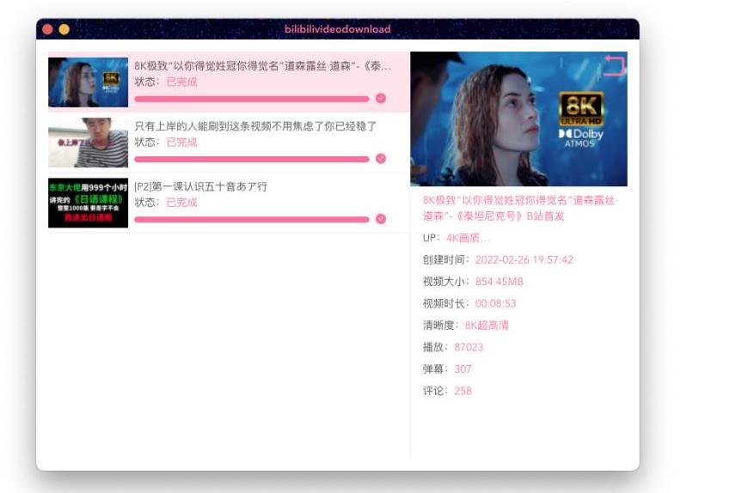The width and height of the screenshot is (729, 493).
Task: Select the 只有上岸的人能刷到这条视频 list entry
Action: [x=255, y=126]
